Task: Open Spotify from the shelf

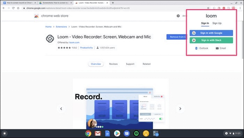Action: click(x=137, y=133)
